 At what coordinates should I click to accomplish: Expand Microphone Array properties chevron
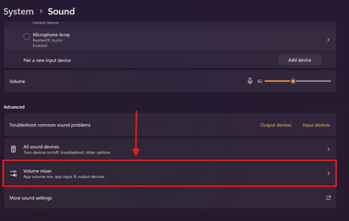[x=328, y=40]
